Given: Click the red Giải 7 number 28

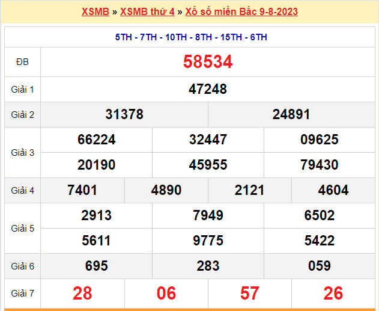Looking at the screenshot, I should 83,293.
